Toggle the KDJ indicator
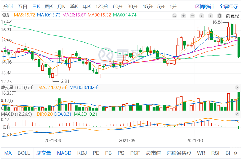The image size is (243, 161). click(x=82, y=153)
